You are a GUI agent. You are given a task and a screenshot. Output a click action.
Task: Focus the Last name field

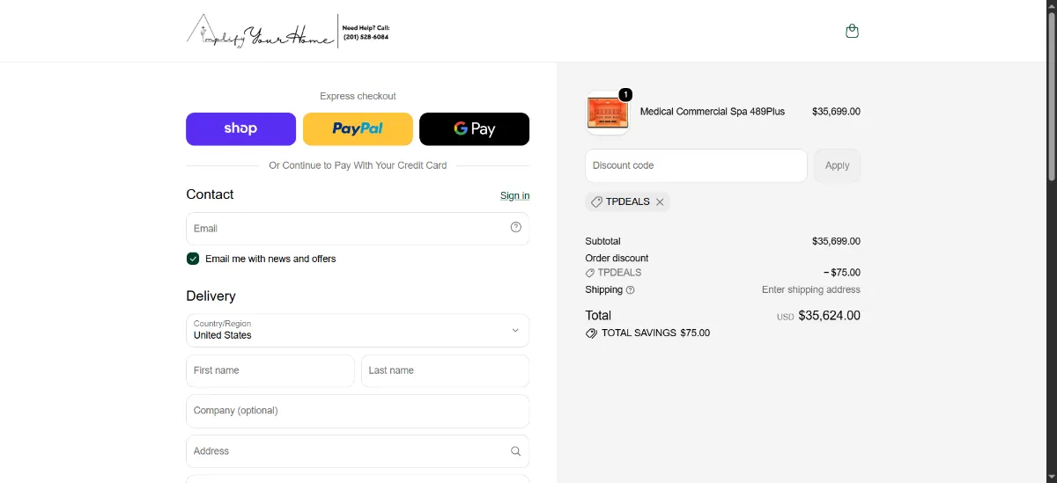pyautogui.click(x=445, y=370)
